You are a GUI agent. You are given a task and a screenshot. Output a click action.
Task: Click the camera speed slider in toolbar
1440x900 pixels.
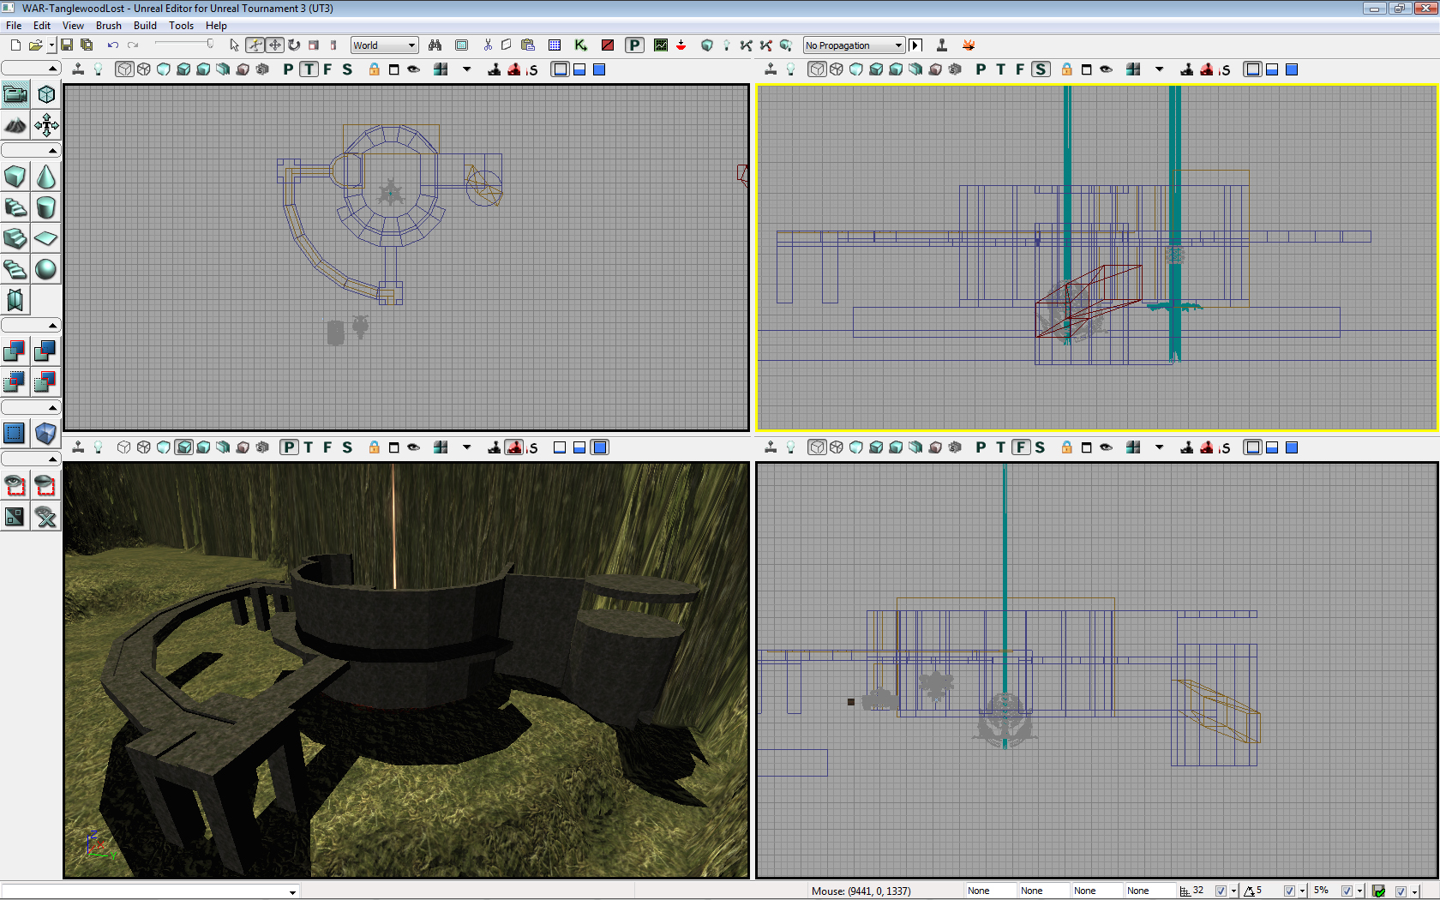(184, 45)
